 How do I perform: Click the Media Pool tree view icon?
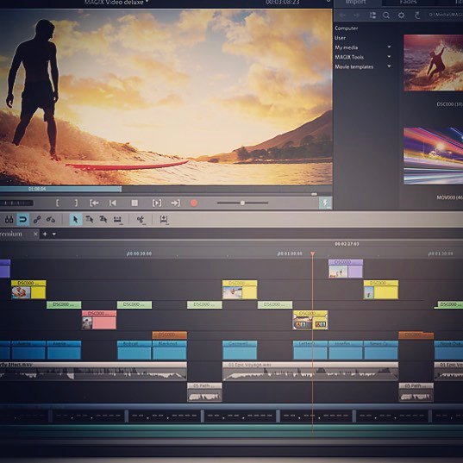pos(372,15)
